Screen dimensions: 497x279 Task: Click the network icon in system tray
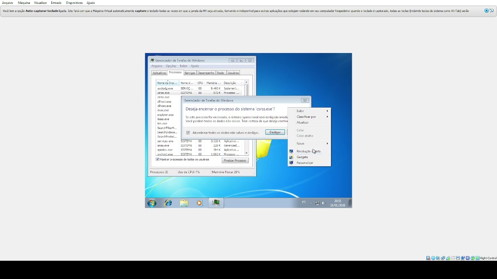coord(317,203)
